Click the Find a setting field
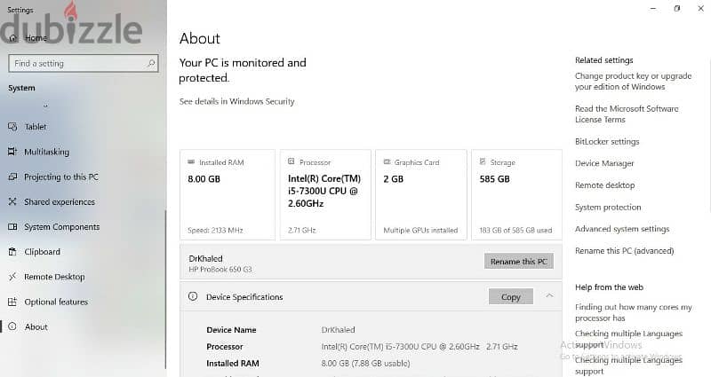711x377 pixels. [84, 63]
